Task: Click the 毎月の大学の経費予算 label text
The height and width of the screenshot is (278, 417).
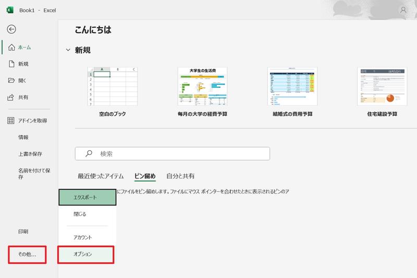Action: click(202, 114)
